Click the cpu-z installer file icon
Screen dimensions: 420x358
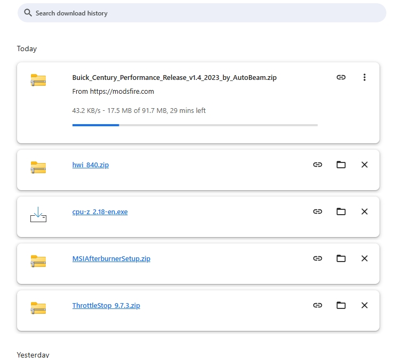[38, 215]
